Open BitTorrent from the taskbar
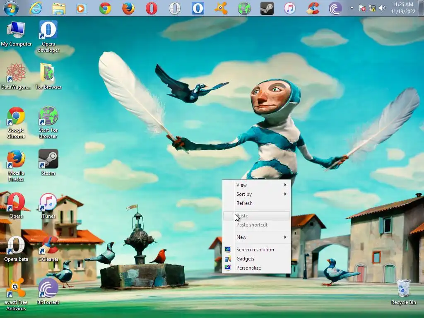This screenshot has height=318, width=424. point(335,8)
